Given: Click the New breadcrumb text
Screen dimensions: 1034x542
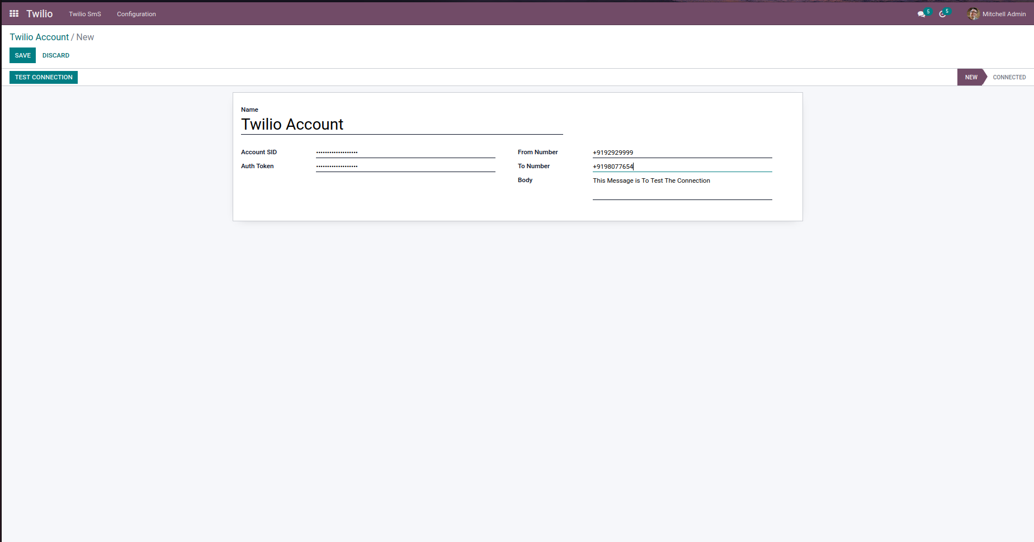Looking at the screenshot, I should point(85,37).
